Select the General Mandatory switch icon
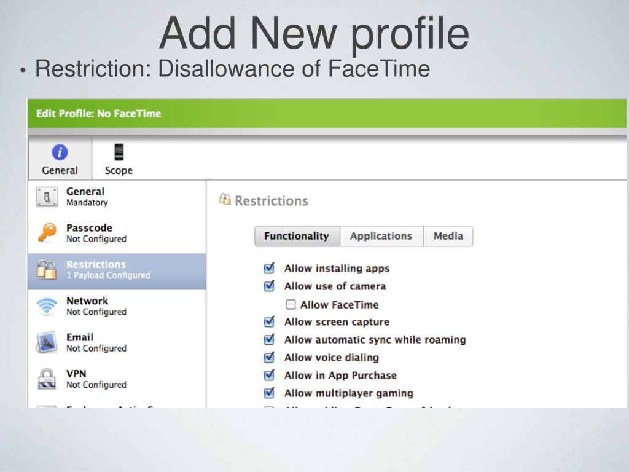The width and height of the screenshot is (629, 472). [47, 197]
